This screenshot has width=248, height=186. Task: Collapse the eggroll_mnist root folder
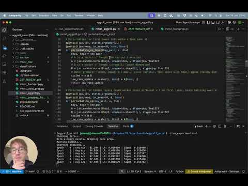coord(30,35)
